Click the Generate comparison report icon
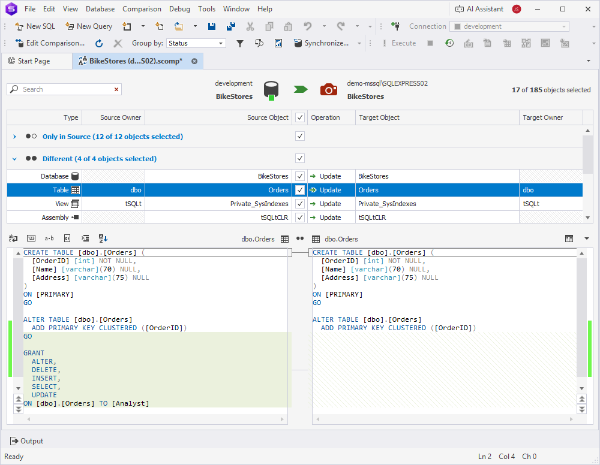Viewport: 600px width, 465px height. 278,43
